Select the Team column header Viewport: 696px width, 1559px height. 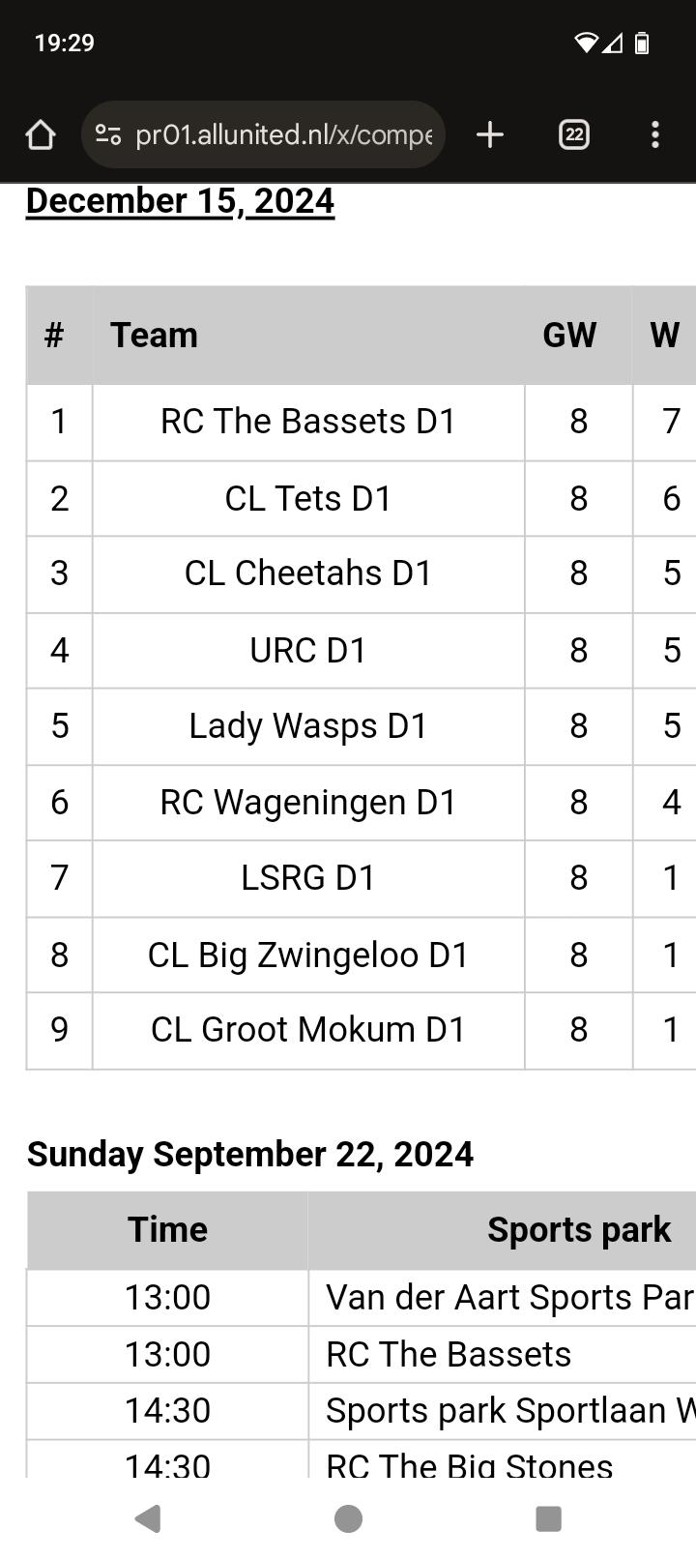point(154,335)
